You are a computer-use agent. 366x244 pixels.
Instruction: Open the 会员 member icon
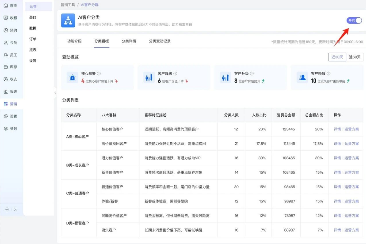(x=6, y=43)
